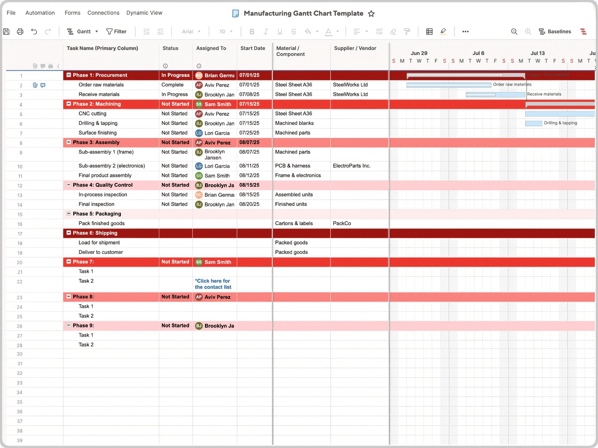Toggle underline formatting

tap(280, 31)
